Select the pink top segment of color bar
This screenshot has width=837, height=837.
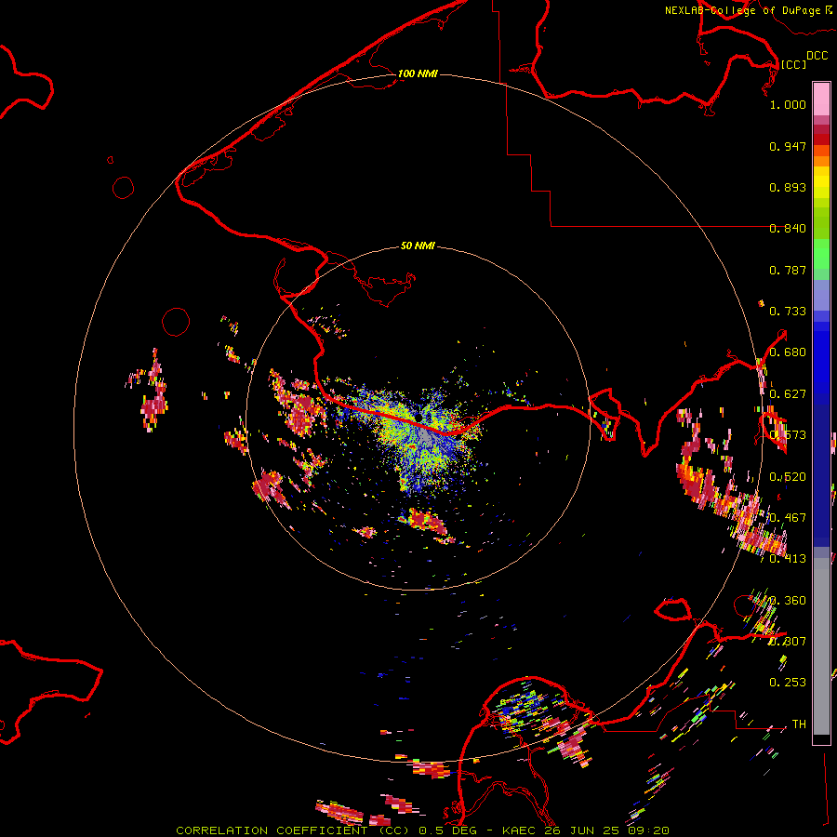[x=821, y=99]
